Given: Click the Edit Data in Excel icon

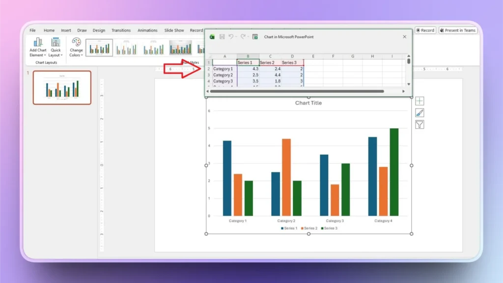Looking at the screenshot, I should [x=255, y=37].
